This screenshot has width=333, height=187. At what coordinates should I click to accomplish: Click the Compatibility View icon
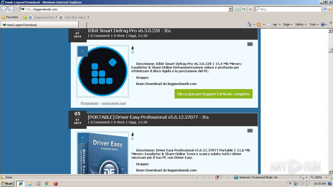point(237,9)
